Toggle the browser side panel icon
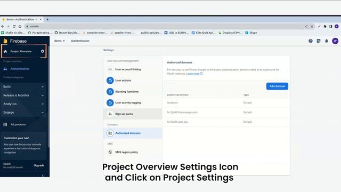 pos(330,26)
